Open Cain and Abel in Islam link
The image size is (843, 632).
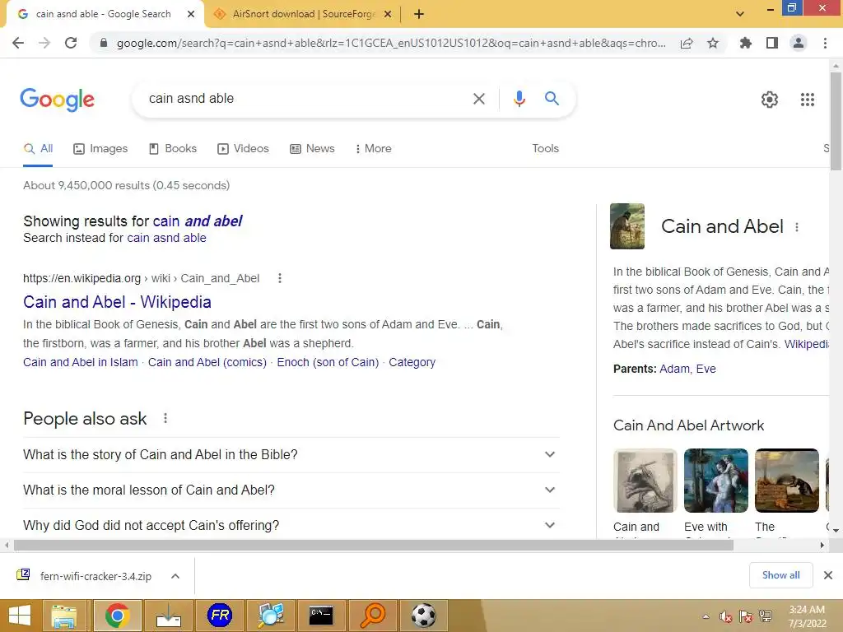[x=80, y=363]
